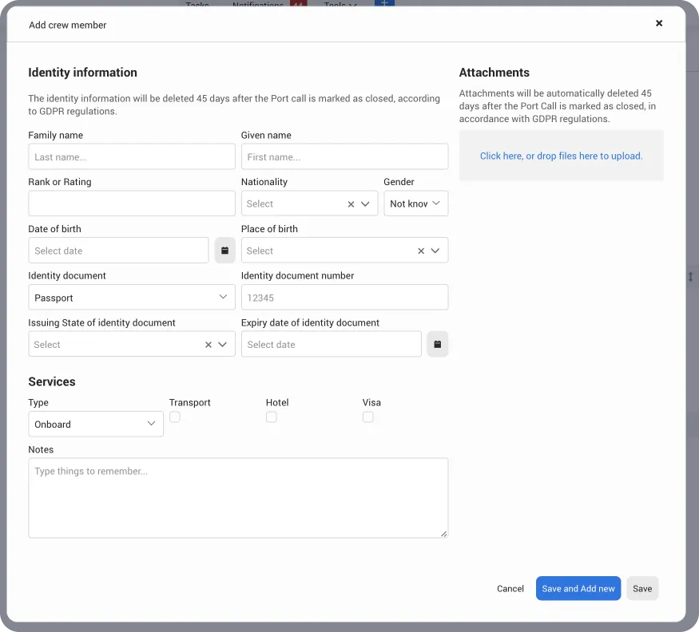Open the Gender dropdown

pyautogui.click(x=416, y=203)
